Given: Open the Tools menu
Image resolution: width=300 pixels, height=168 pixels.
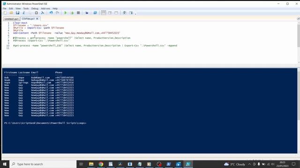Looking at the screenshot, I should [x=26, y=8].
